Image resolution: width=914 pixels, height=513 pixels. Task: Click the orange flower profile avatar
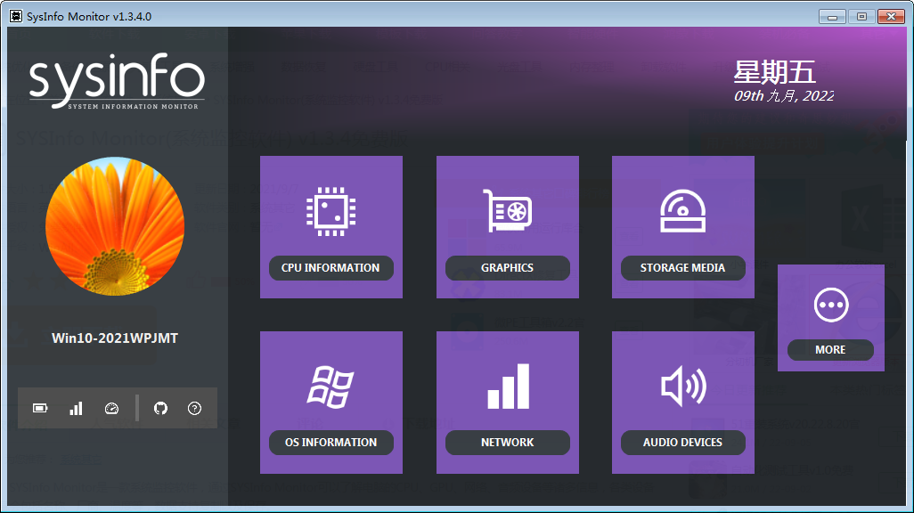(x=115, y=226)
